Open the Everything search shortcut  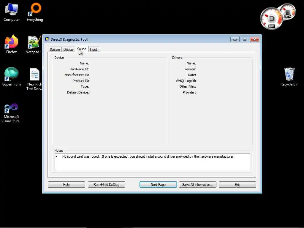point(35,12)
